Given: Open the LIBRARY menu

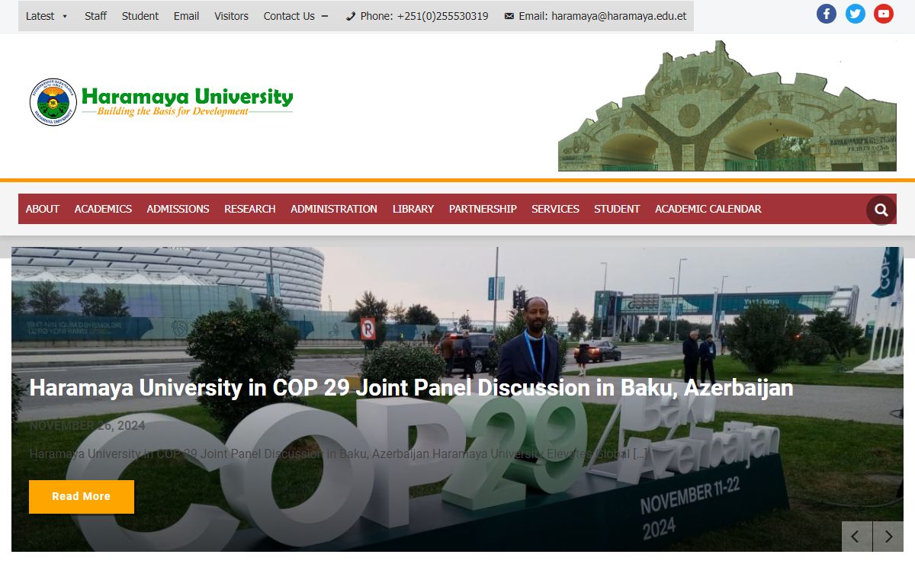Looking at the screenshot, I should coord(413,209).
